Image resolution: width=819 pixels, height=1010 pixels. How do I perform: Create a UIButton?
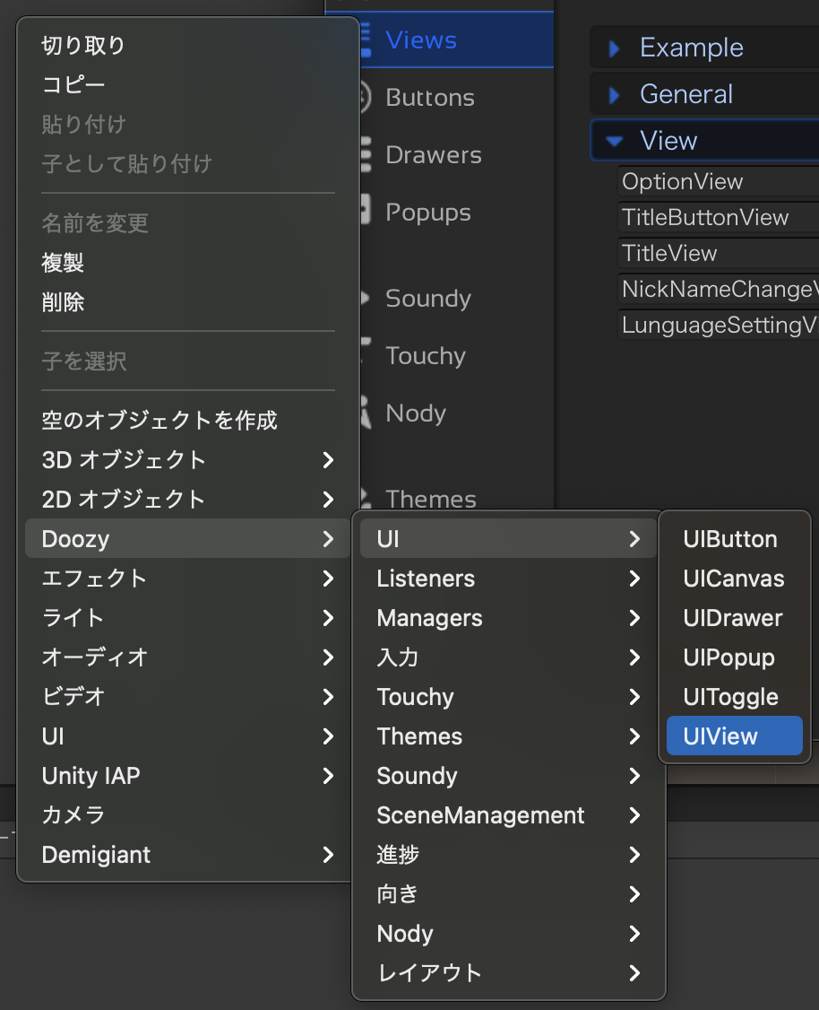(734, 538)
